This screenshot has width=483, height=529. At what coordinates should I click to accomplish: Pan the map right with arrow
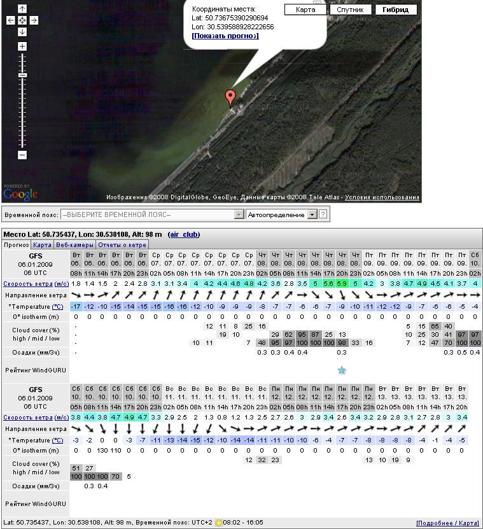click(x=34, y=20)
